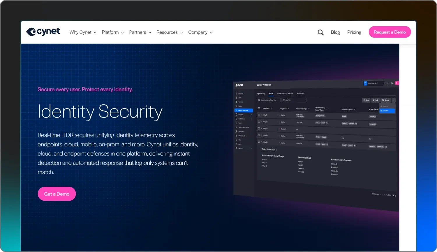Open the Blog link
This screenshot has height=252, width=437.
tap(335, 32)
